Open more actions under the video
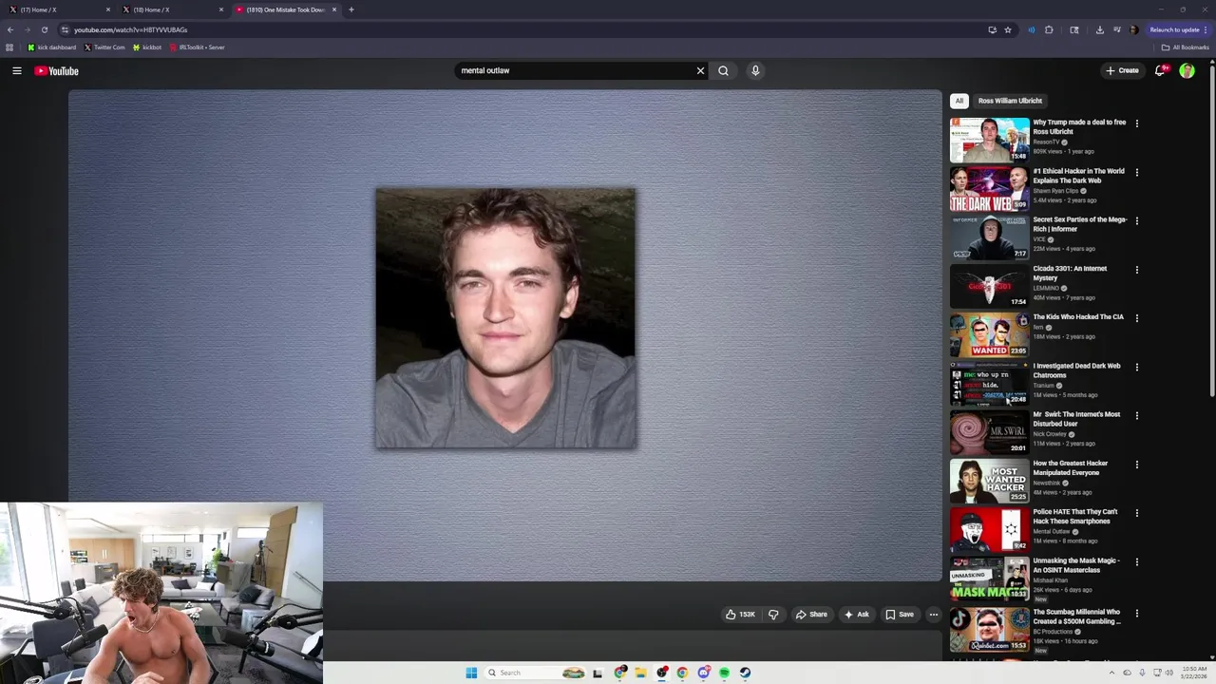Screen dimensions: 1216x684 [934, 615]
